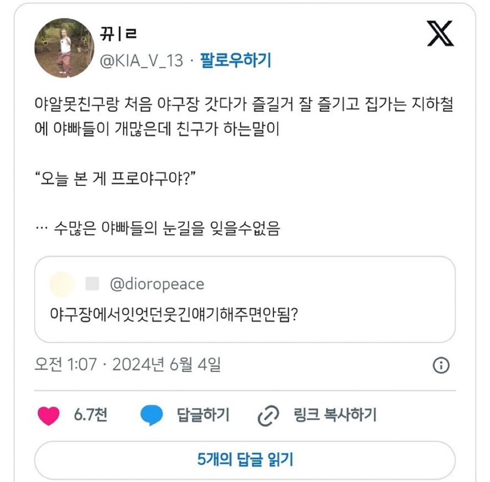Click the red heart like icon
Viewport: 490px width, 482px height.
click(49, 415)
